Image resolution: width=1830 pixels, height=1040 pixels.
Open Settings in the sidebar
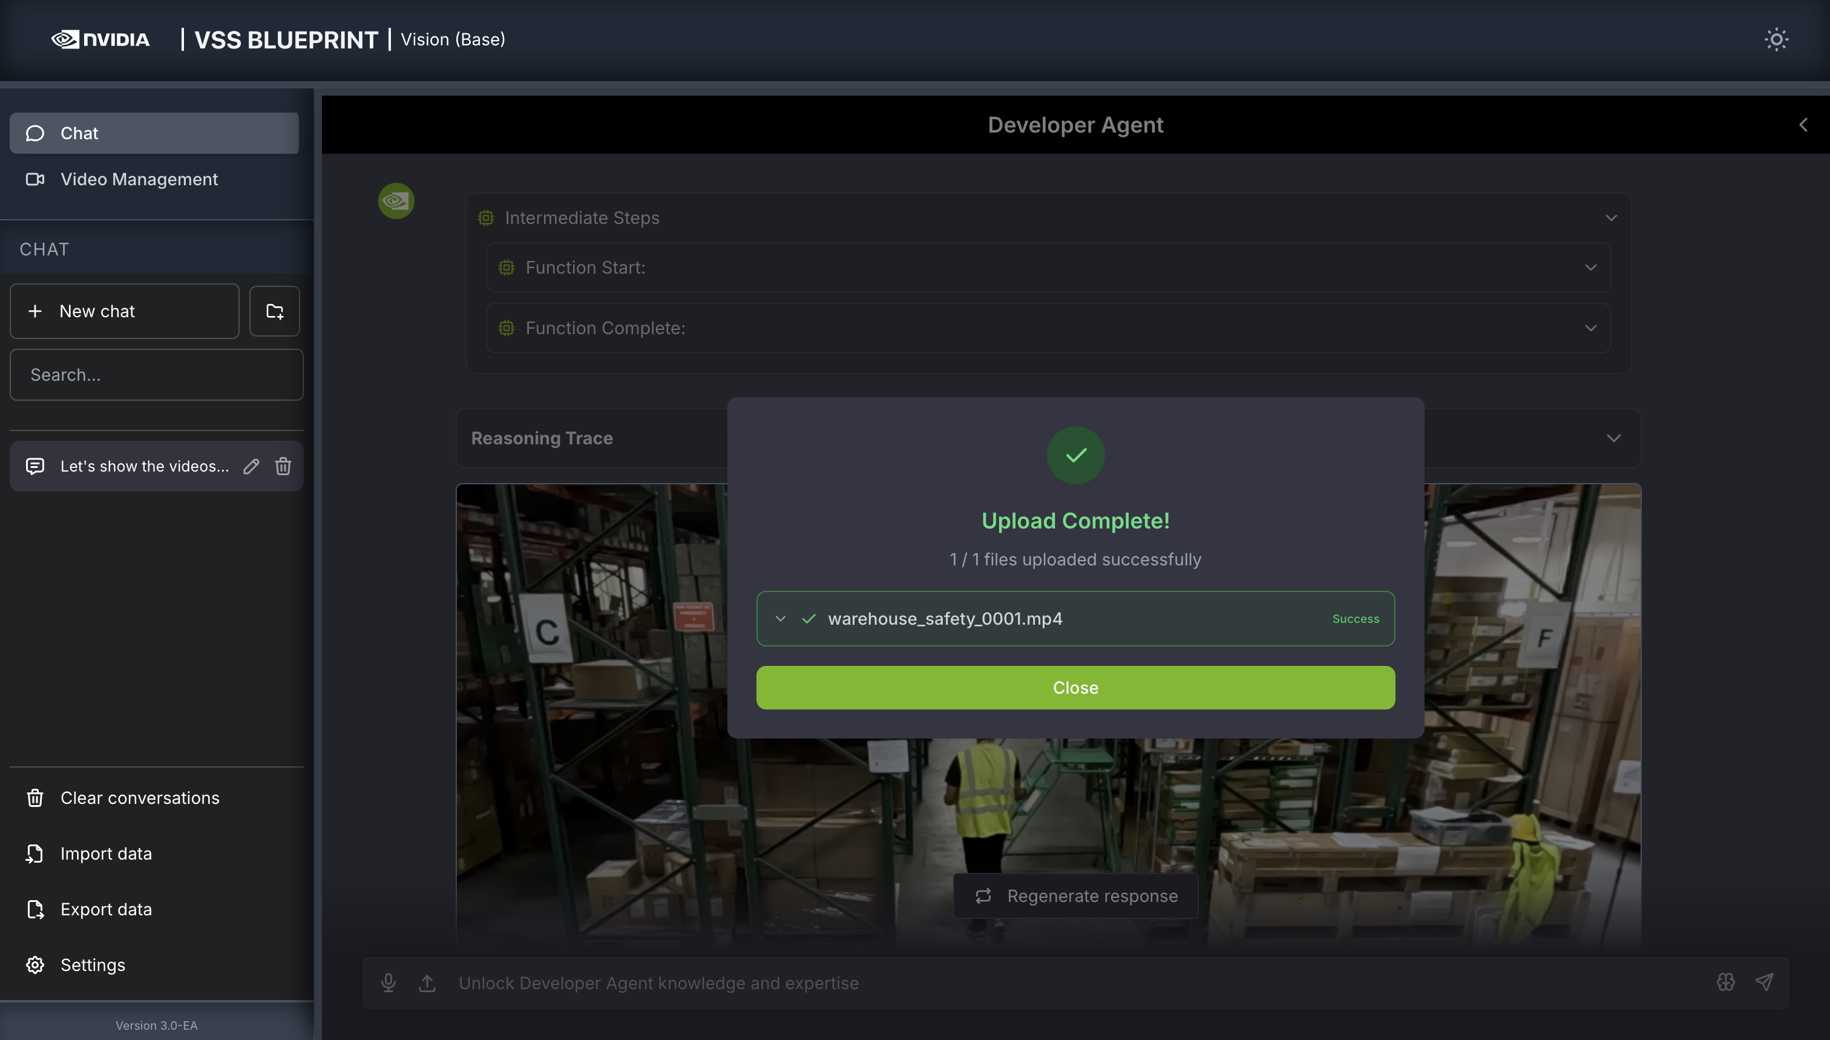coord(93,965)
